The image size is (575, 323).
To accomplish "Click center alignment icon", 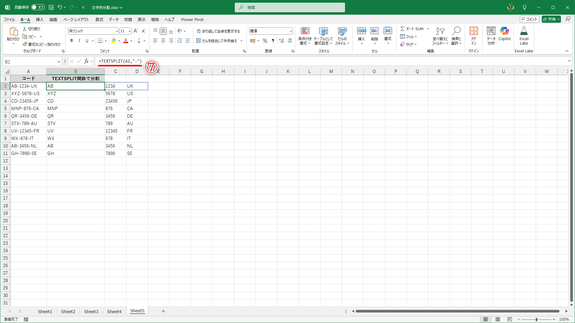I will click(x=163, y=41).
